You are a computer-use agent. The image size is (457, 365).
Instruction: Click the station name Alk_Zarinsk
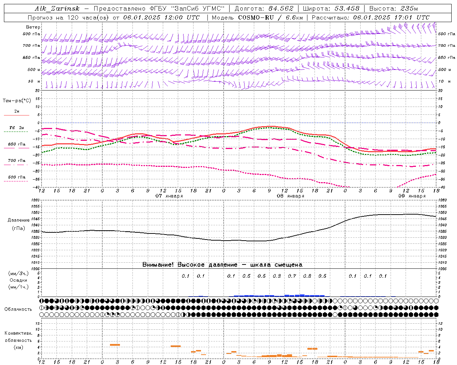click(57, 9)
